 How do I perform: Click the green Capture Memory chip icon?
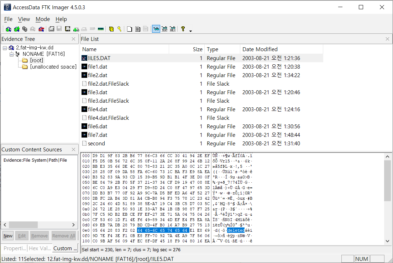tap(101, 29)
